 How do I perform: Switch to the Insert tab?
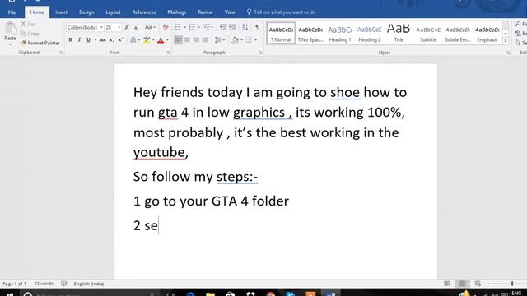pos(61,12)
